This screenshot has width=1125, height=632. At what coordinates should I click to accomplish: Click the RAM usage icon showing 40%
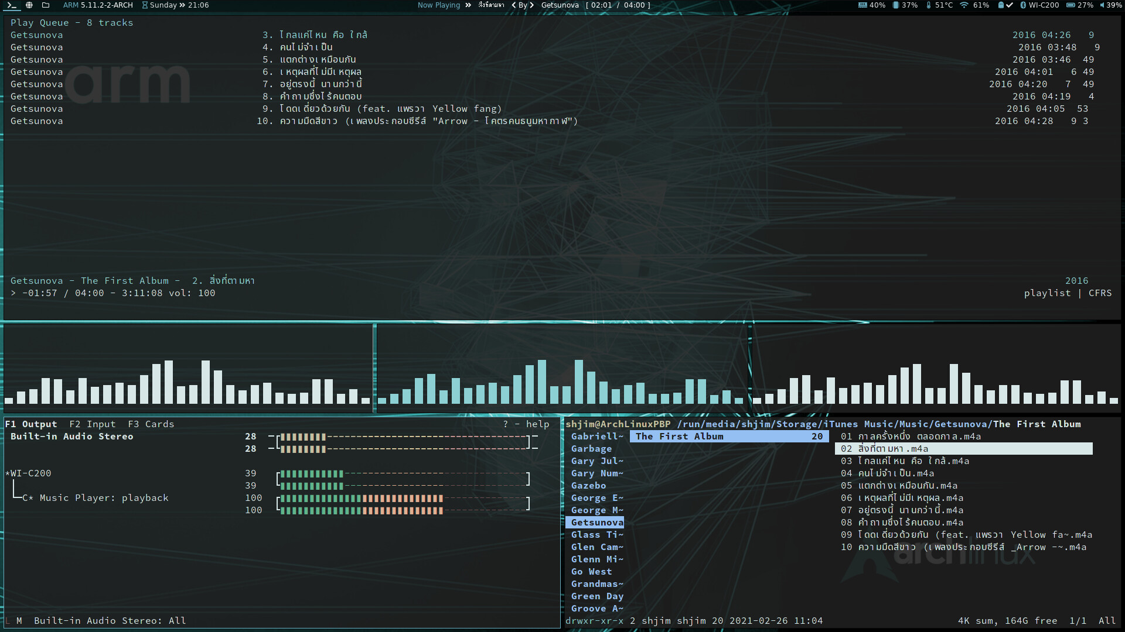click(862, 5)
